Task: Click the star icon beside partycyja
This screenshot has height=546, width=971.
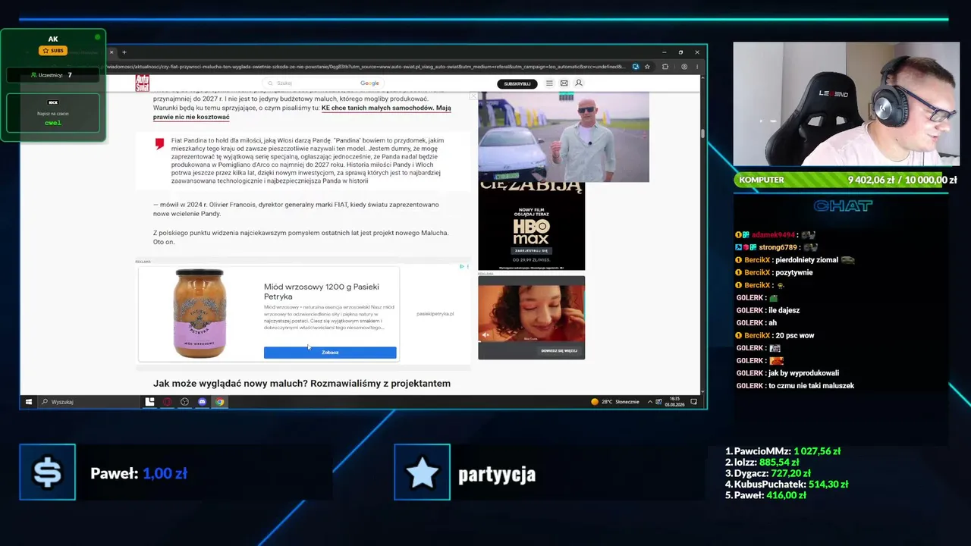Action: coord(422,472)
